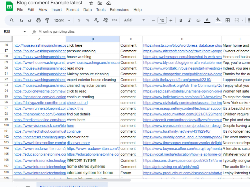Image resolution: width=250 pixels, height=187 pixels.
Task: Open the Edit menu
Action: coord(31,10)
